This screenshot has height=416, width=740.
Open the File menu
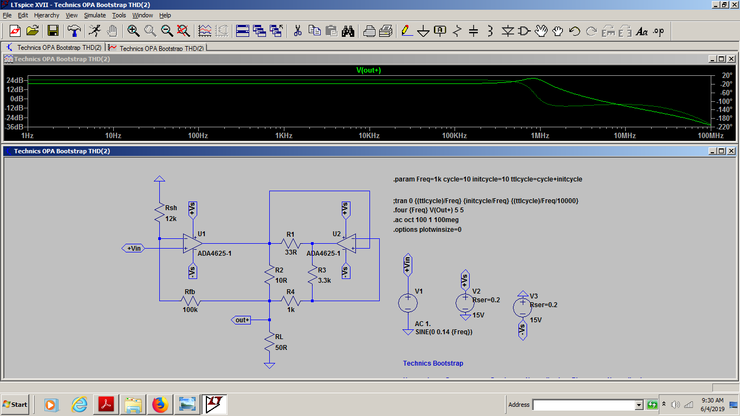point(7,15)
